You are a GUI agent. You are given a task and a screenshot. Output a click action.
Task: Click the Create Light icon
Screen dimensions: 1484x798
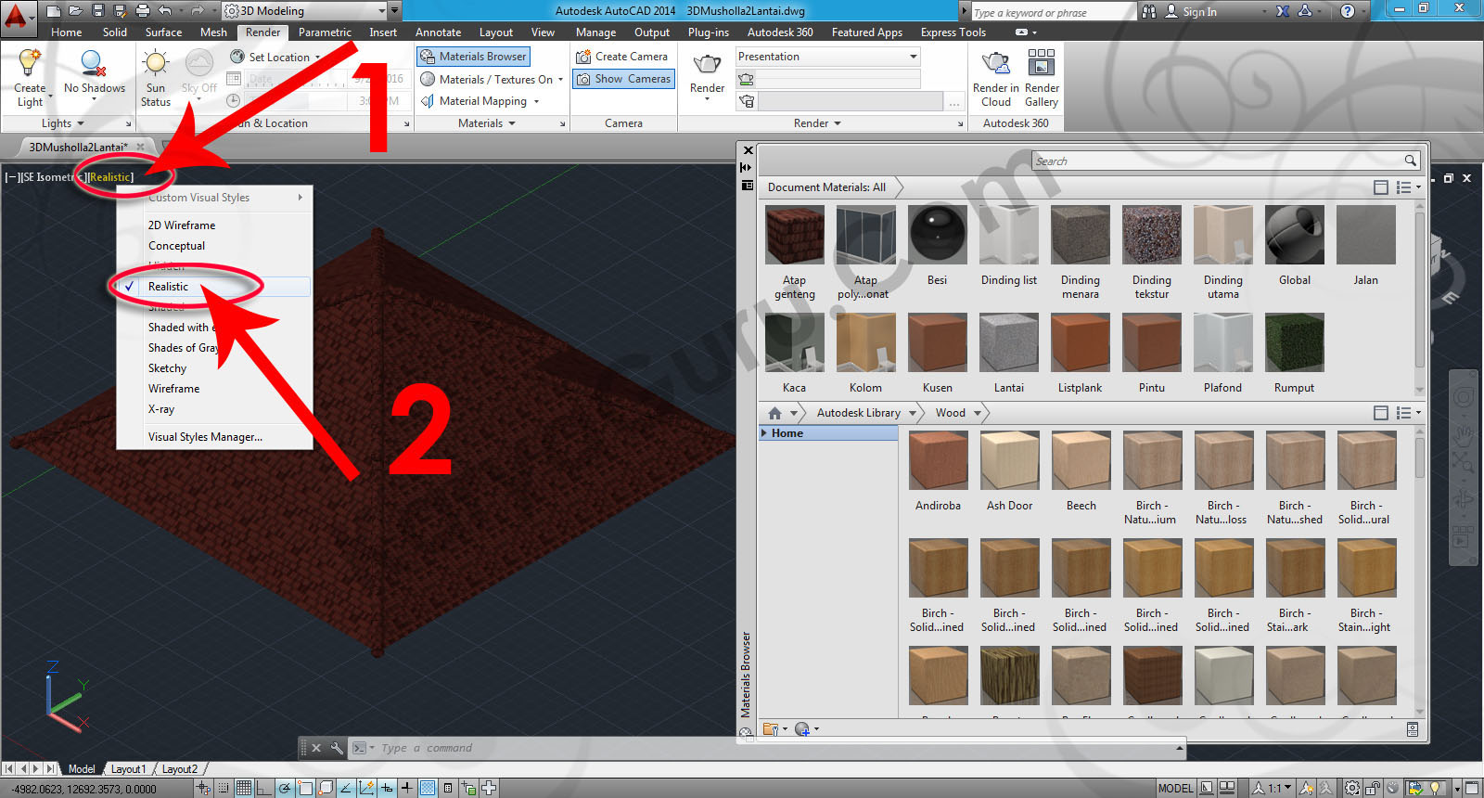coord(30,65)
